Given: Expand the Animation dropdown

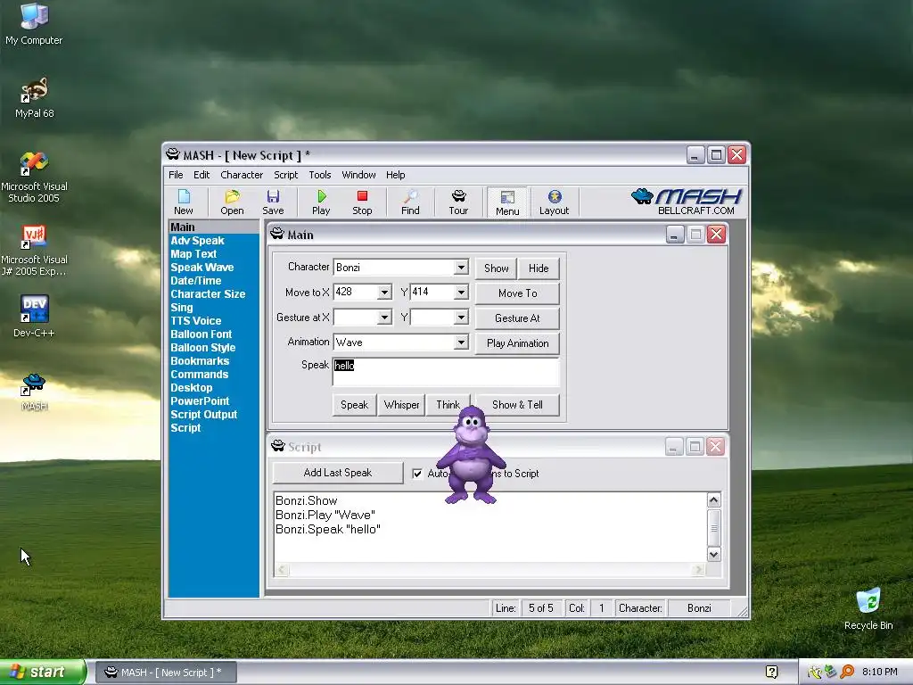Looking at the screenshot, I should (461, 342).
